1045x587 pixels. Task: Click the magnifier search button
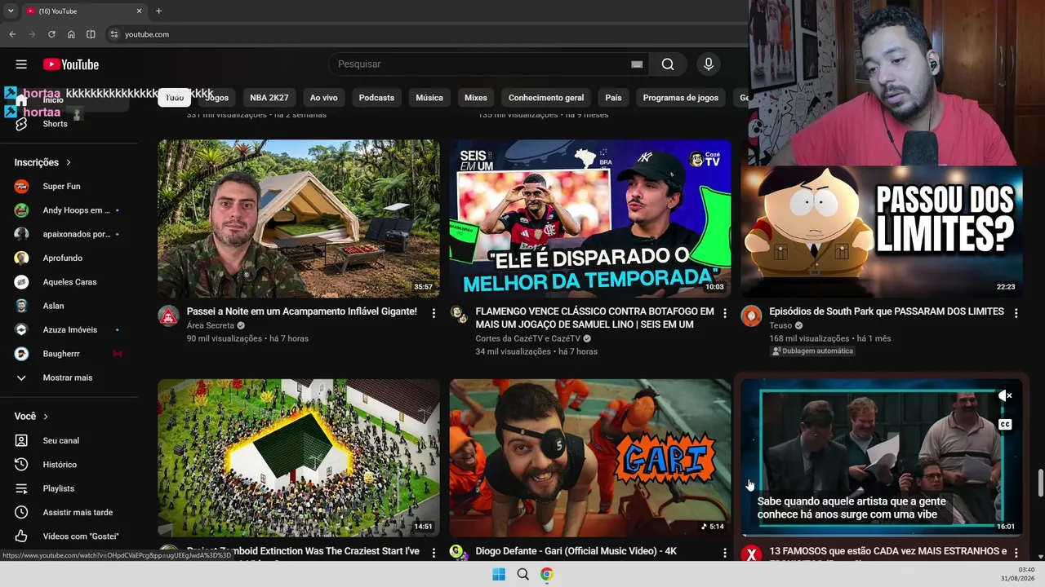(668, 64)
